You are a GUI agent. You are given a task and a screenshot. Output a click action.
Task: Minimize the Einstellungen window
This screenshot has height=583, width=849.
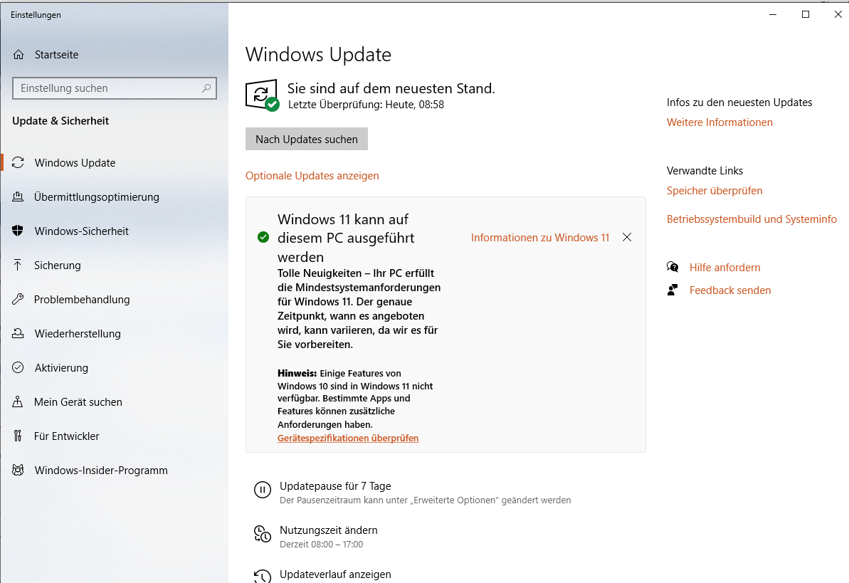[773, 15]
